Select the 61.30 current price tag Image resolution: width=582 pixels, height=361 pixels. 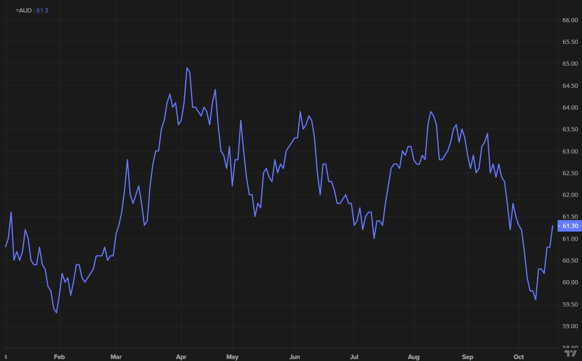click(570, 226)
